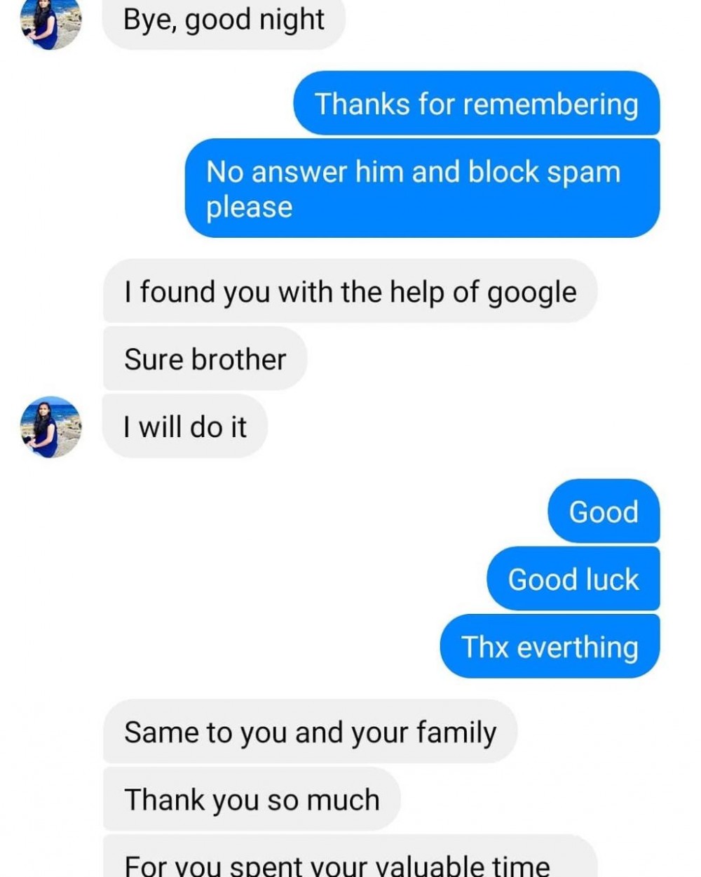Select the "Bye, good night" message bubble
701x877 pixels.
point(223,21)
